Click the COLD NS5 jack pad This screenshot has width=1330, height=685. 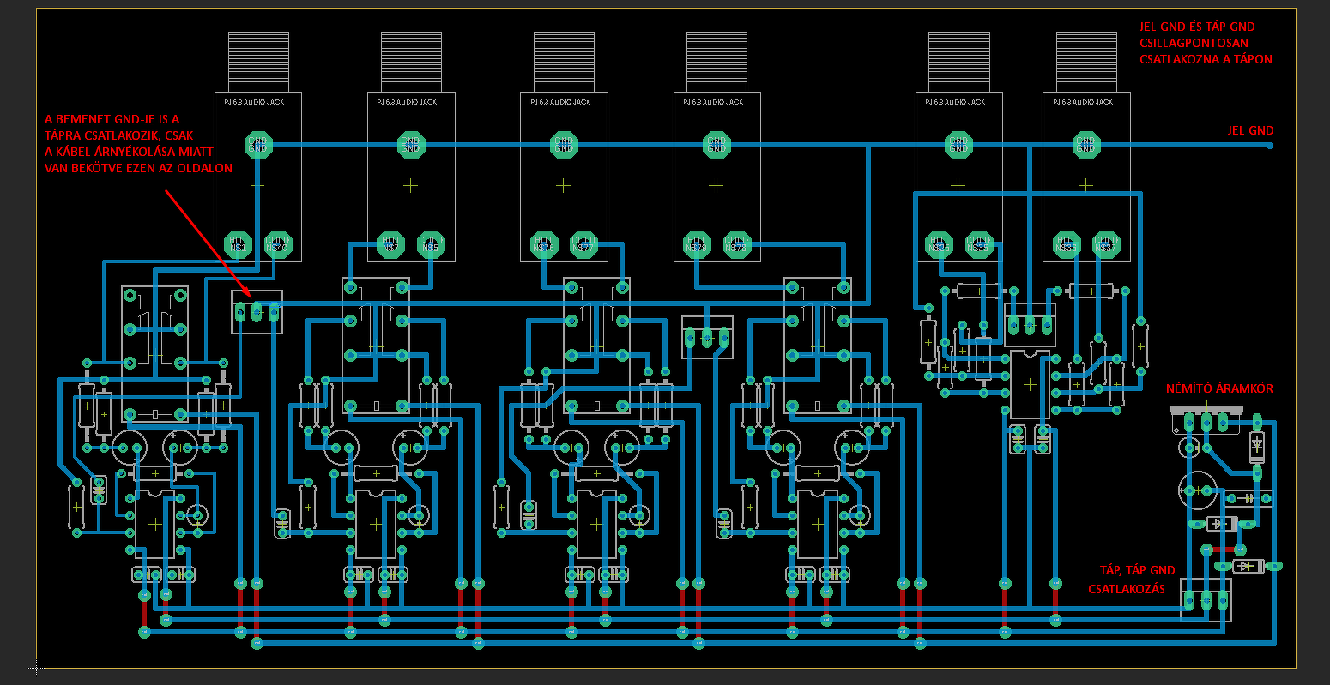coord(431,244)
